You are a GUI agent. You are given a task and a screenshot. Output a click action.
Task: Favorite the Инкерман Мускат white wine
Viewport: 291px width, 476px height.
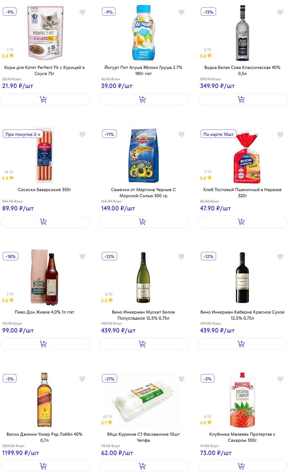click(181, 257)
